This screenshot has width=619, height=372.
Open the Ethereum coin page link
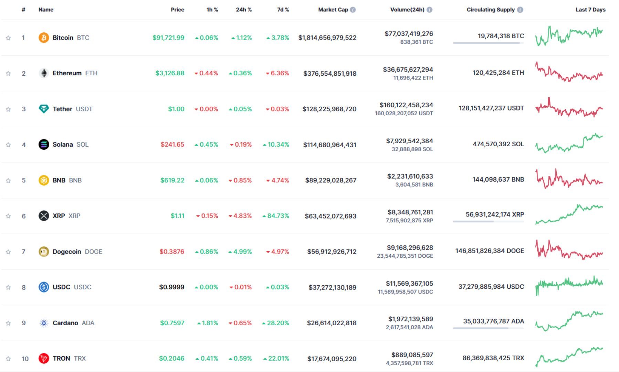point(67,73)
